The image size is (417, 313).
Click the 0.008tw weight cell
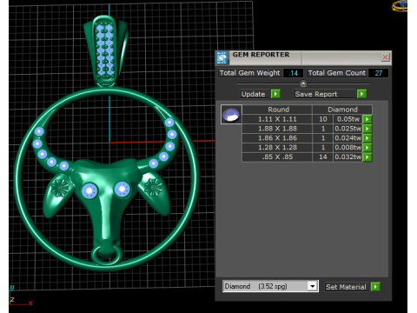pyautogui.click(x=347, y=148)
